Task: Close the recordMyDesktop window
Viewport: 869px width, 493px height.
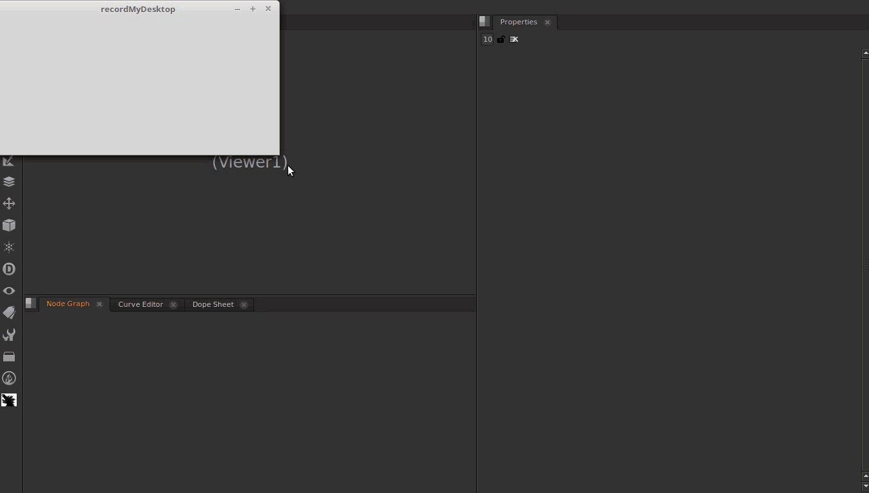Action: click(268, 9)
